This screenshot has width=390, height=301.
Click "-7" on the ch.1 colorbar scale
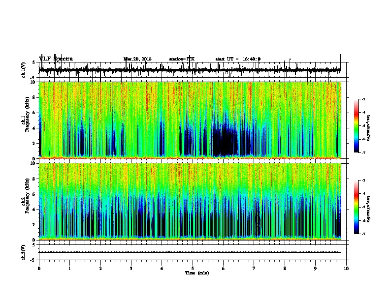coord(363,152)
